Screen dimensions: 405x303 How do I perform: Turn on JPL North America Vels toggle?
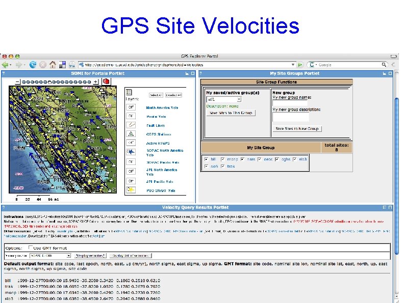[x=131, y=171]
